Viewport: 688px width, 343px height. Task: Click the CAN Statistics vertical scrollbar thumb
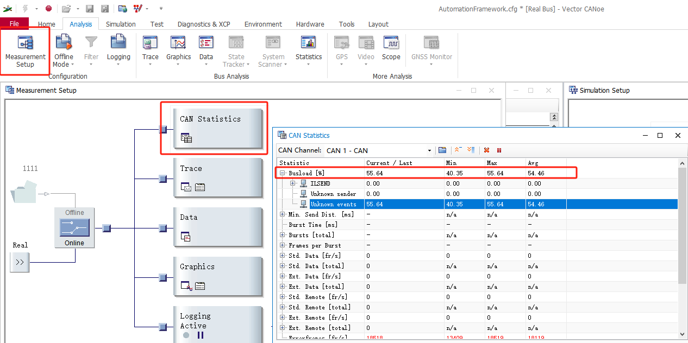[681, 225]
